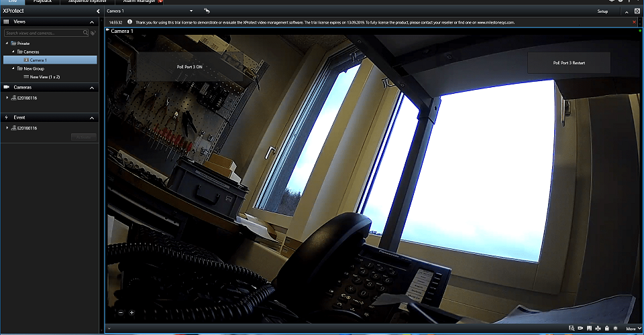644x335 pixels.
Task: Click the info icon in license banner
Action: coord(129,22)
